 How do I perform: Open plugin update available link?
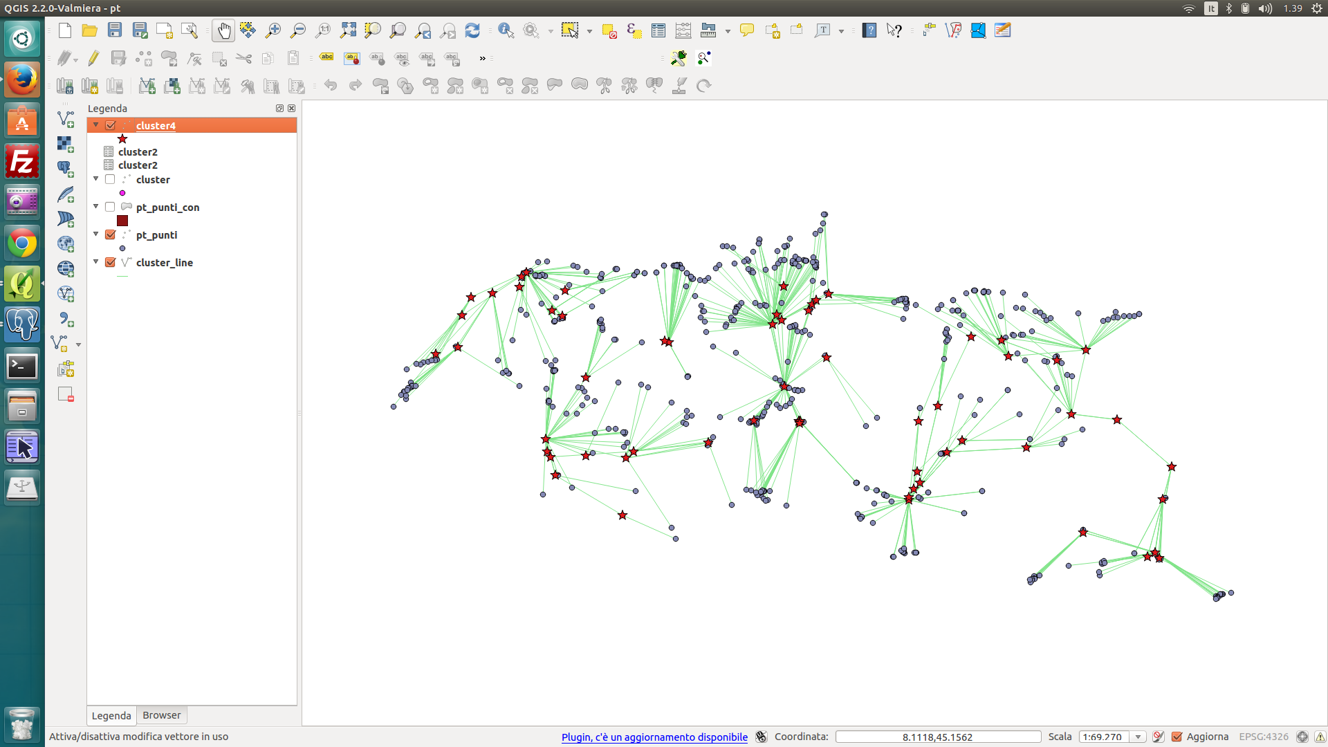tap(654, 737)
